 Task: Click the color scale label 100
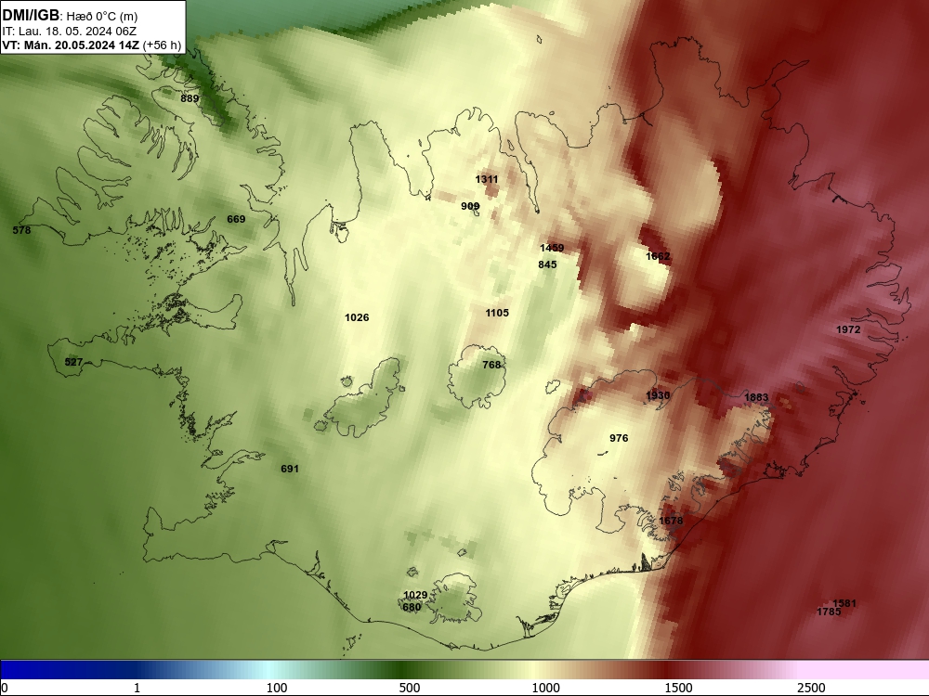click(277, 688)
